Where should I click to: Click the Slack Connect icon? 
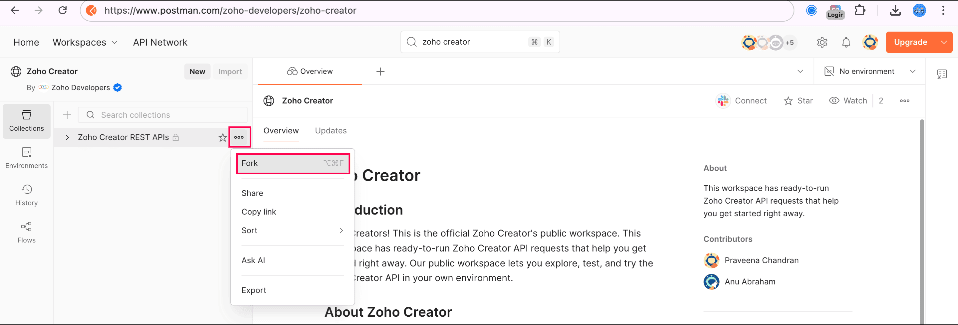(x=723, y=101)
